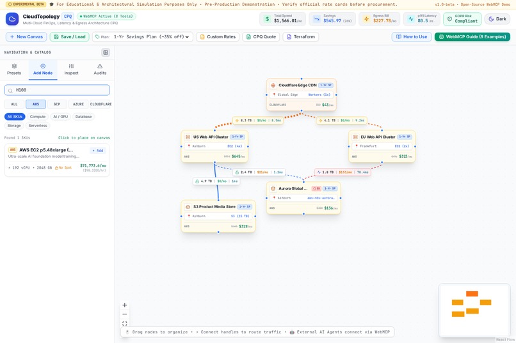
Task: Open the How to Use guide
Action: (x=412, y=37)
